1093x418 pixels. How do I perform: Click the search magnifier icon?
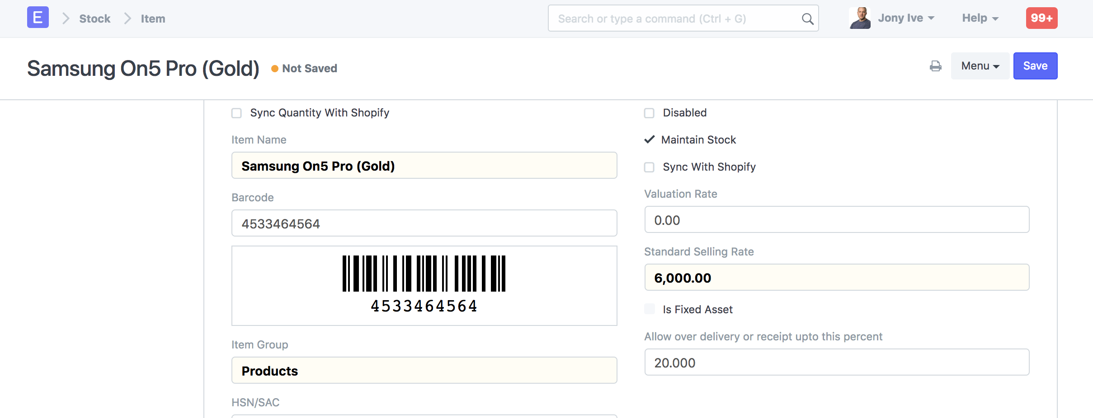[x=807, y=19]
